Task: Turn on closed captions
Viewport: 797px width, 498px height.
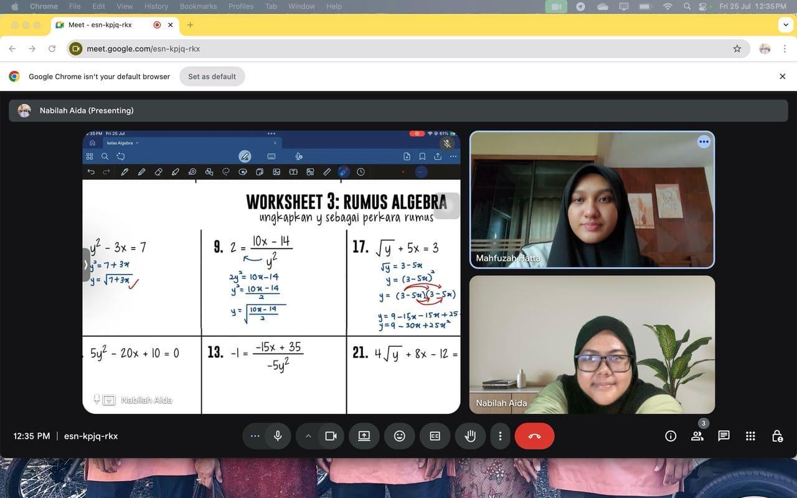Action: (435, 436)
